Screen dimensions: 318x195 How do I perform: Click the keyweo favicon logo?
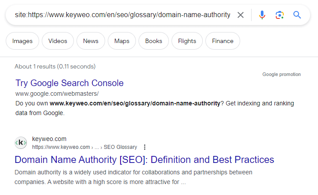pos(21,143)
